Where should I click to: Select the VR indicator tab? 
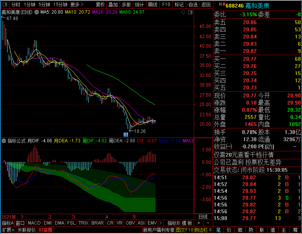120,223
